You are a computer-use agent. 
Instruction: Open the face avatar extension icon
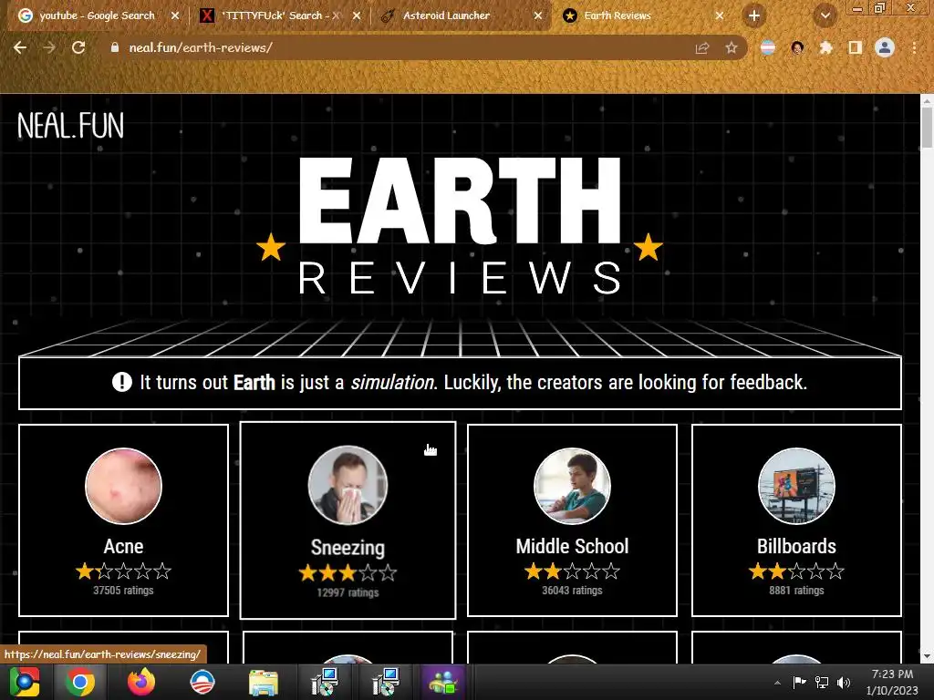click(x=797, y=47)
